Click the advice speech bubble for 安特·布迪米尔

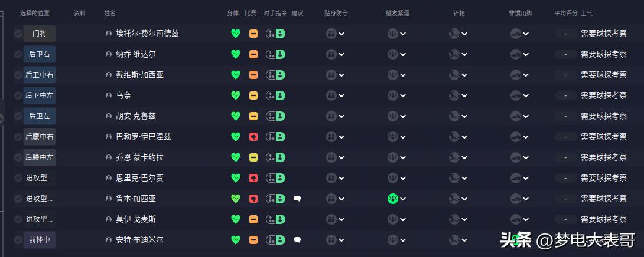pyautogui.click(x=297, y=240)
